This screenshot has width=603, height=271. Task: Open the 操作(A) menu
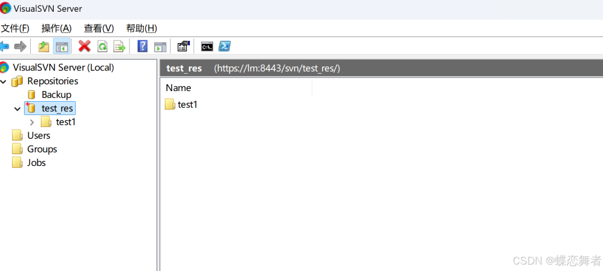[x=56, y=28]
